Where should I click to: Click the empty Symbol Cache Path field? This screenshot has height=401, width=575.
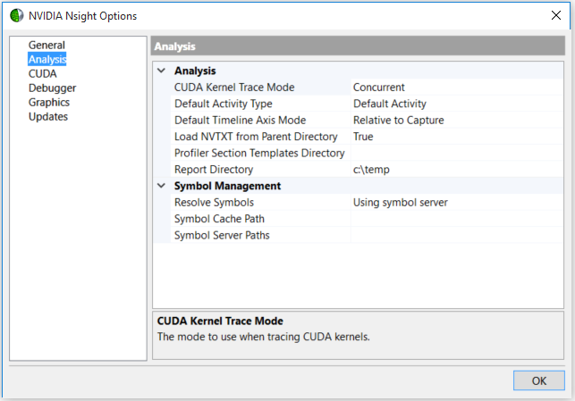pos(457,219)
